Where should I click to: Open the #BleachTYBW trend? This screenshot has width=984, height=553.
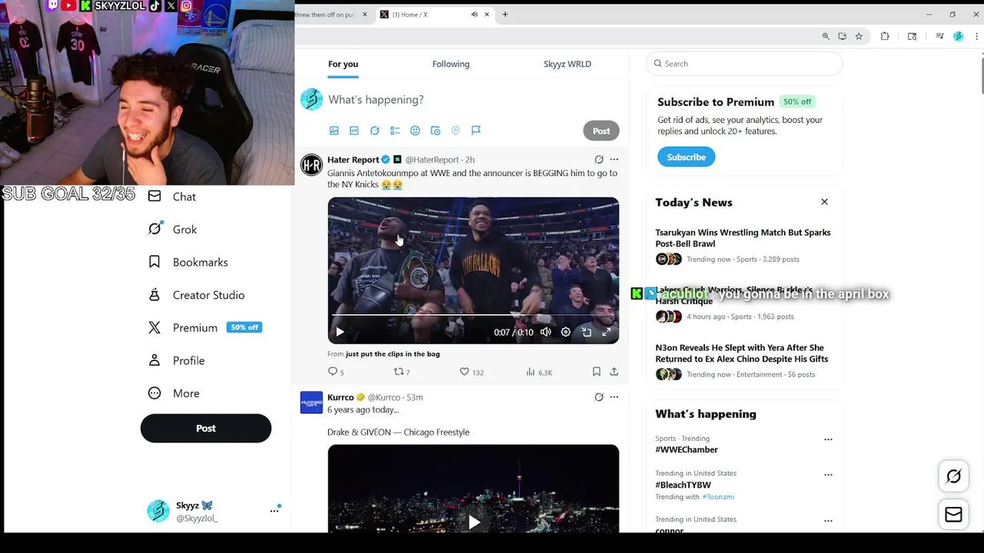click(683, 485)
